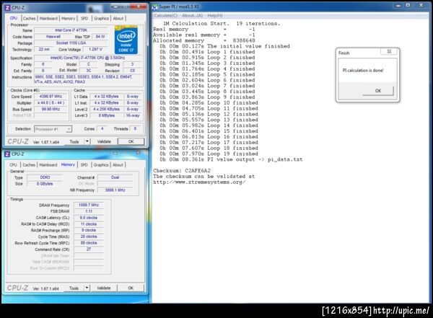
Task: Click the processor name Intel Core i7 4770K field
Action: (71, 30)
